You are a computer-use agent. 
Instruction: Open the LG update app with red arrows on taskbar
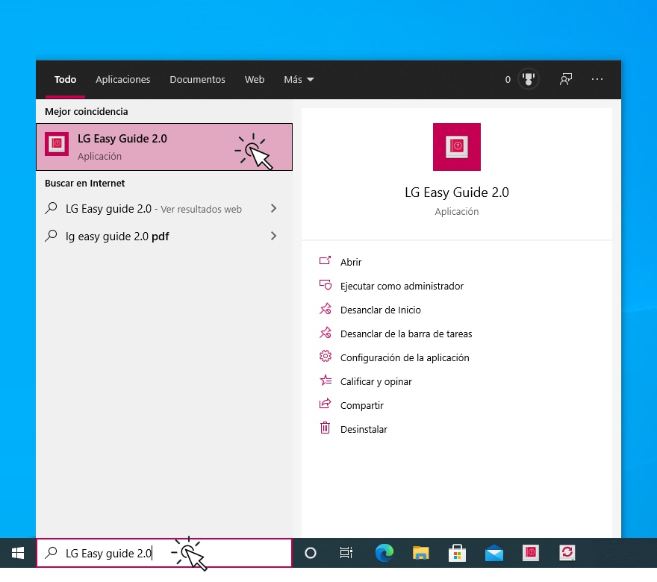click(x=567, y=553)
